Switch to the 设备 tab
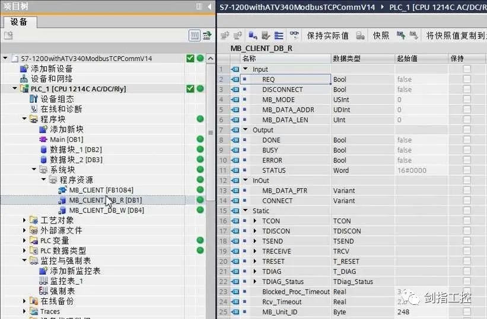487x319 pixels. (19, 22)
